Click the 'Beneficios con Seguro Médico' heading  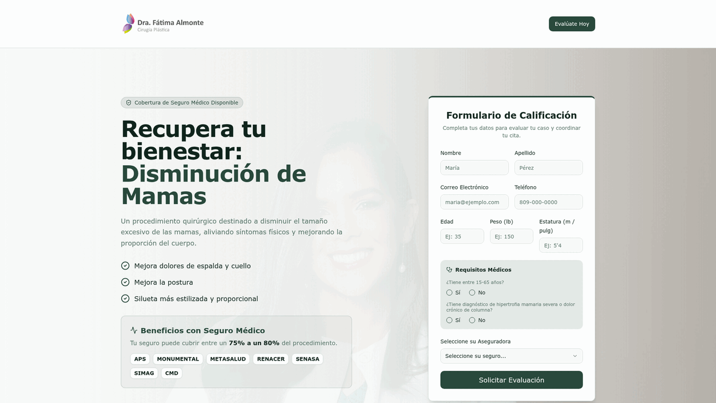tap(203, 330)
